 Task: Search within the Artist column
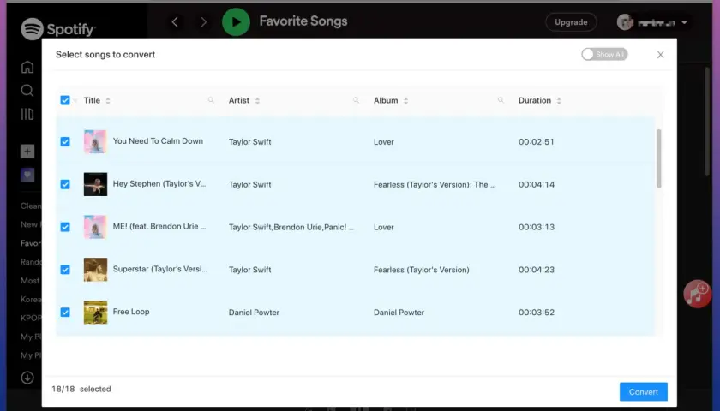click(x=356, y=100)
